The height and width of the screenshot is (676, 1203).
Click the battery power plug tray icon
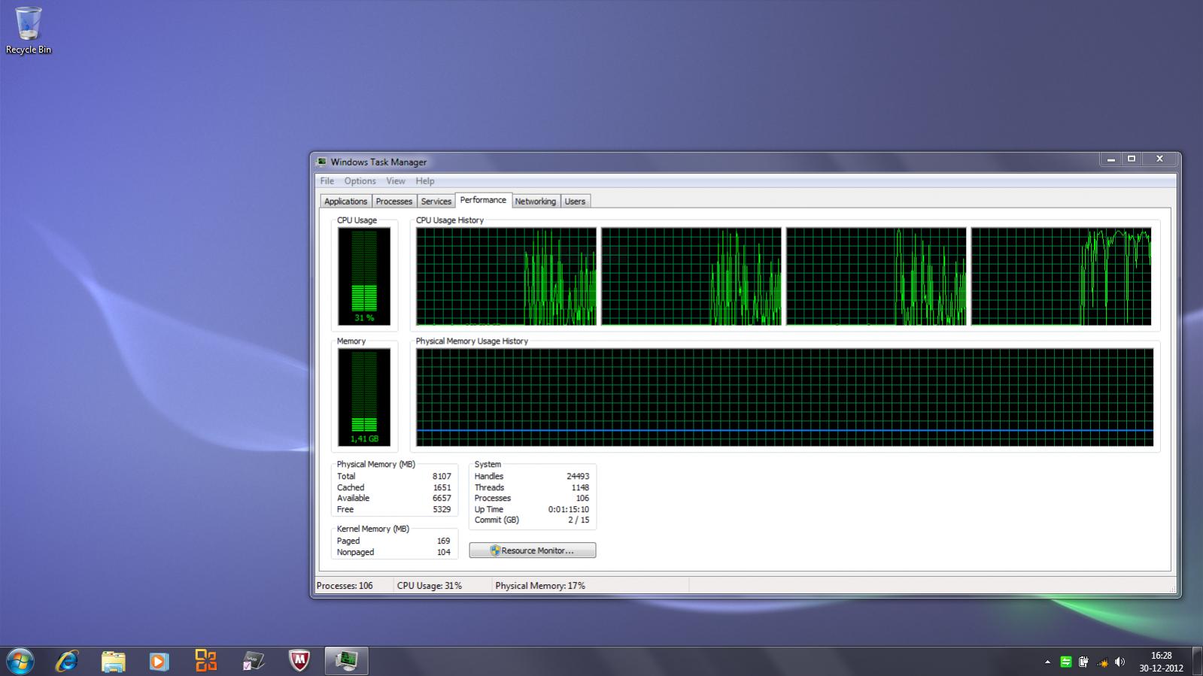(1083, 662)
